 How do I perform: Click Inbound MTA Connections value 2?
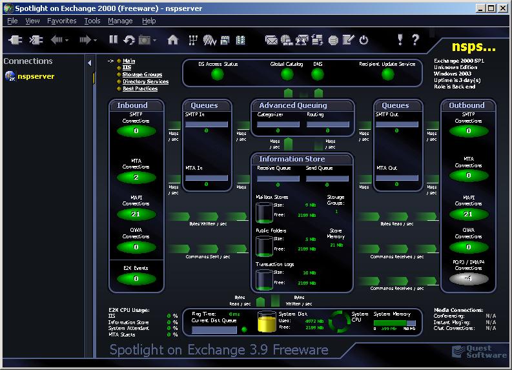pos(136,178)
